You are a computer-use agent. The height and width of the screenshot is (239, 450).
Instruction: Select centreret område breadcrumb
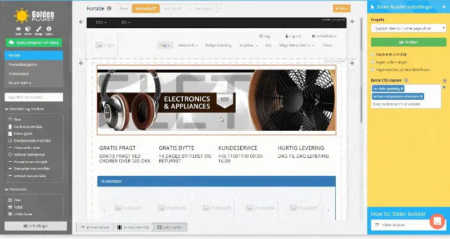[x=133, y=227]
